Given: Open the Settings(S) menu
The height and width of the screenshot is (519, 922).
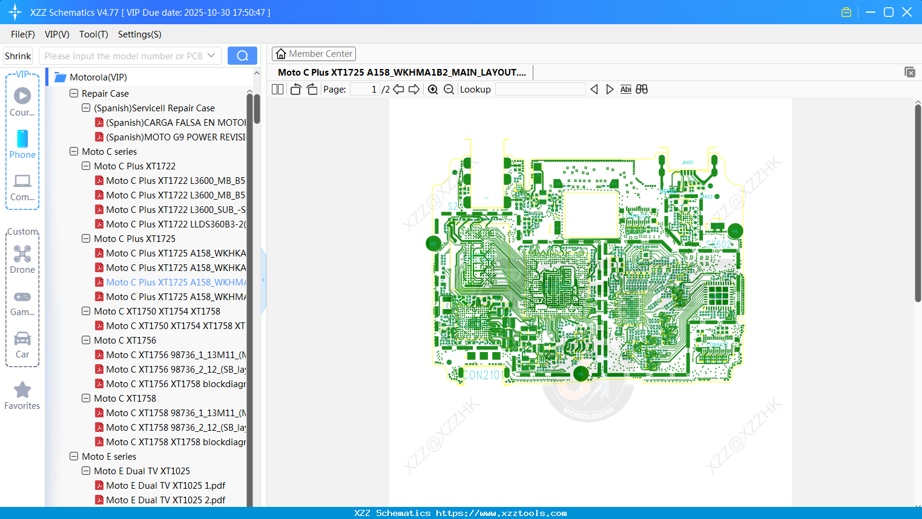Looking at the screenshot, I should (x=140, y=34).
